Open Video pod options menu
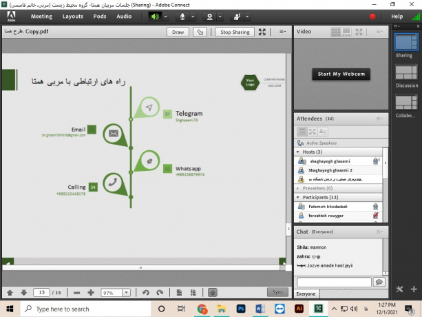422x317 pixels. click(379, 32)
